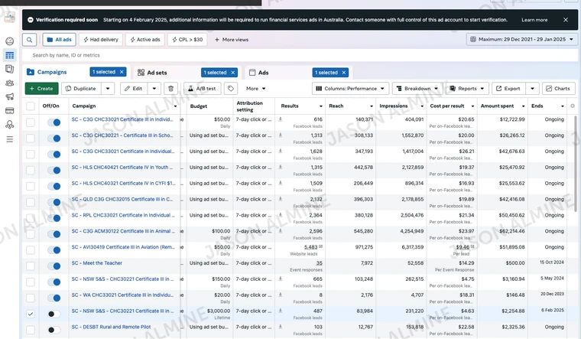Image resolution: width=581 pixels, height=339 pixels.
Task: Clear the Ads 1 selected filter
Action: (344, 73)
